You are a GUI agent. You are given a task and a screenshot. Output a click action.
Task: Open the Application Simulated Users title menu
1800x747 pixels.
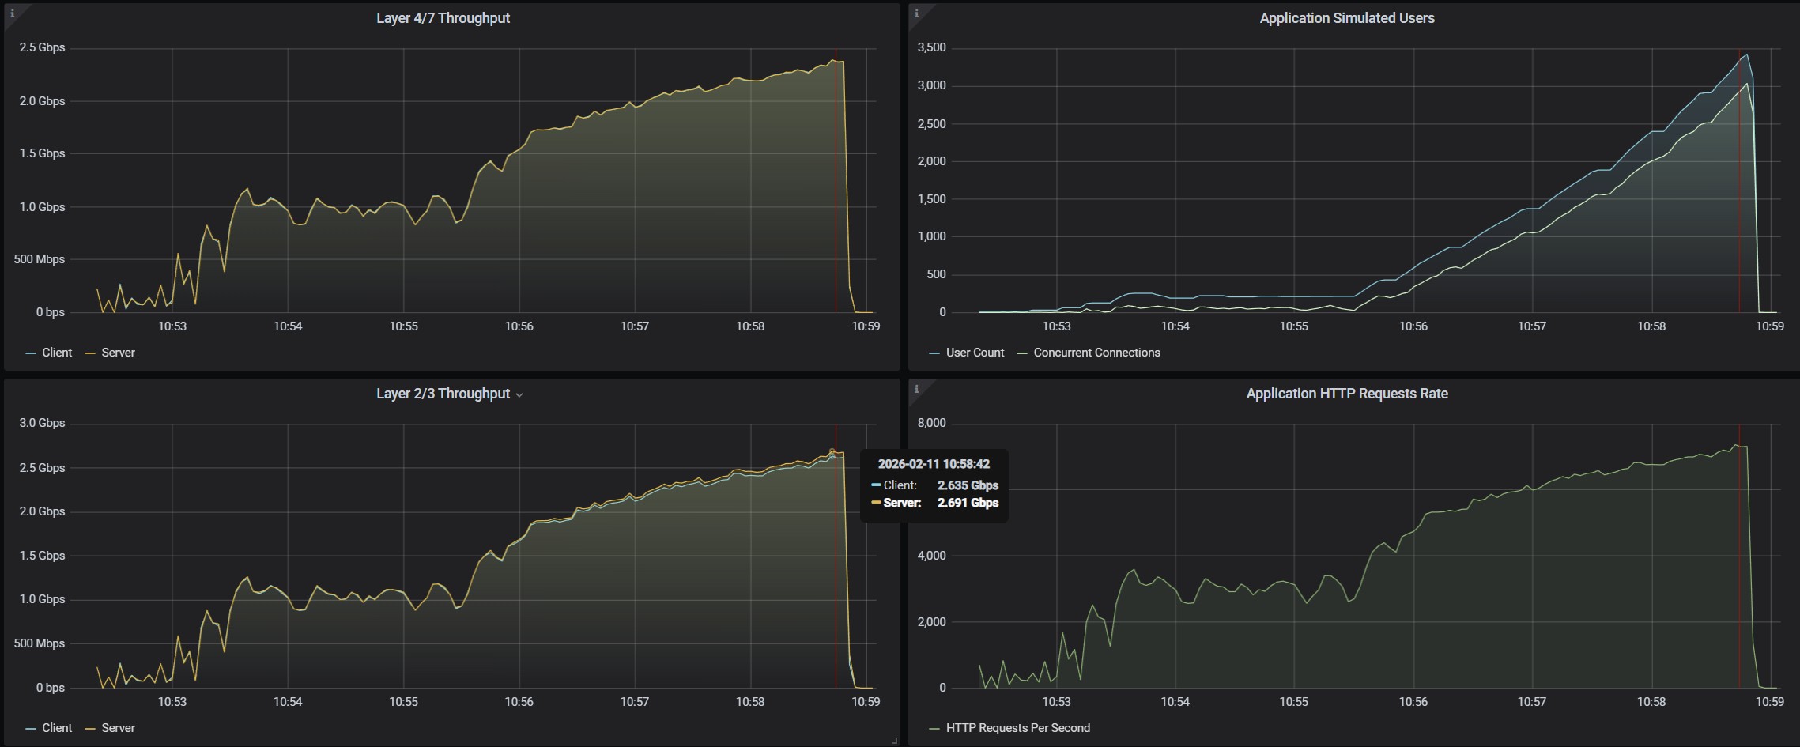coord(1346,18)
